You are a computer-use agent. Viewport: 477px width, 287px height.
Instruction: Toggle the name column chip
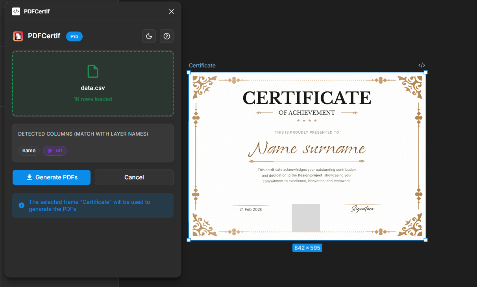pos(29,150)
